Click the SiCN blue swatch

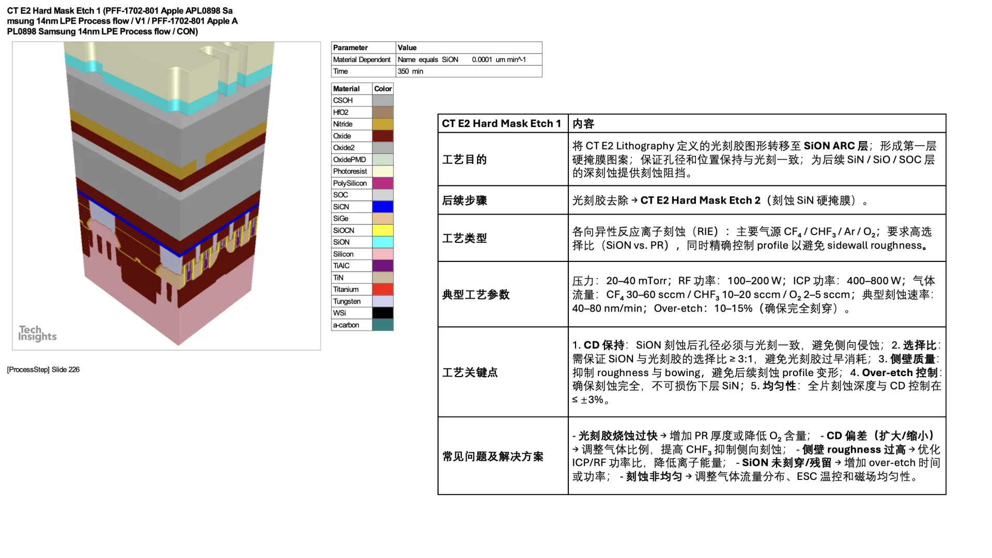pyautogui.click(x=382, y=206)
